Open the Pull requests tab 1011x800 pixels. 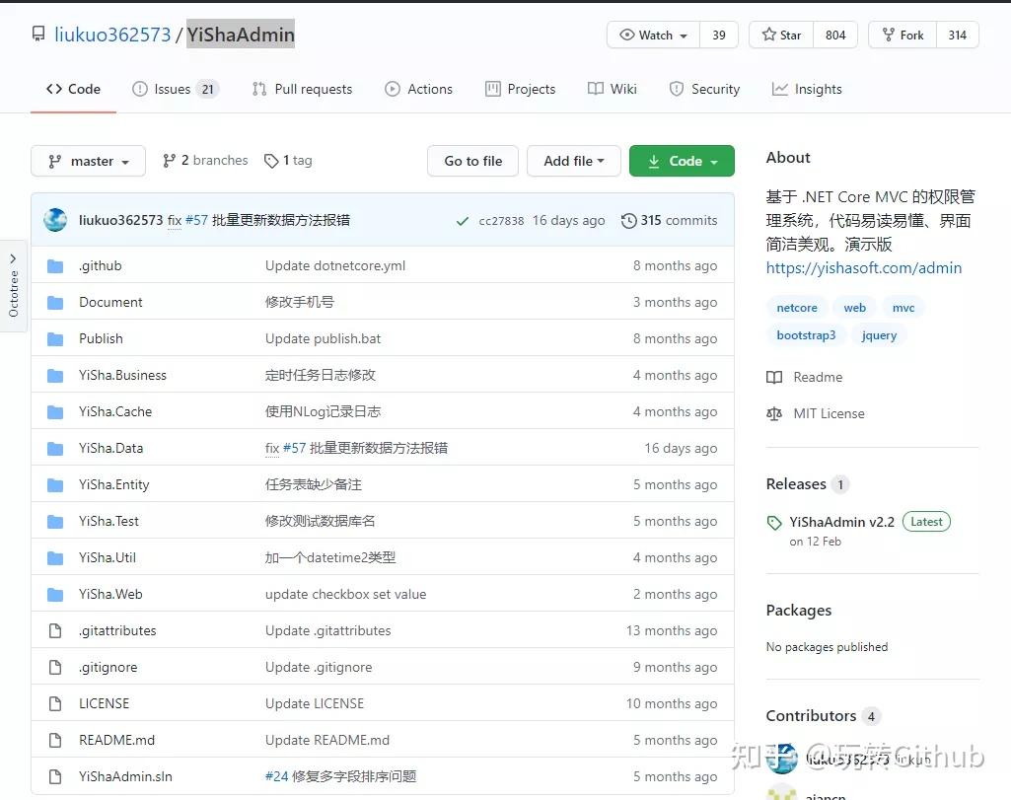tap(302, 89)
